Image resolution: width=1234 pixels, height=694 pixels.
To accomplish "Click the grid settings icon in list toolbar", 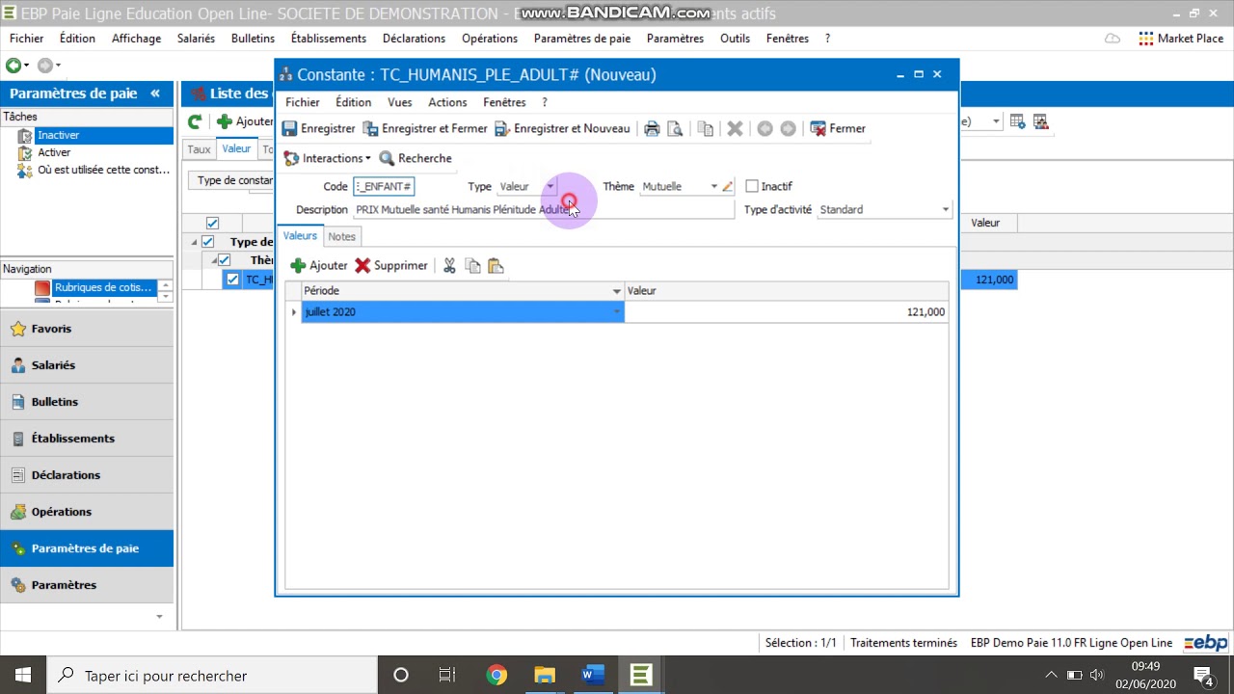I will (x=1017, y=121).
